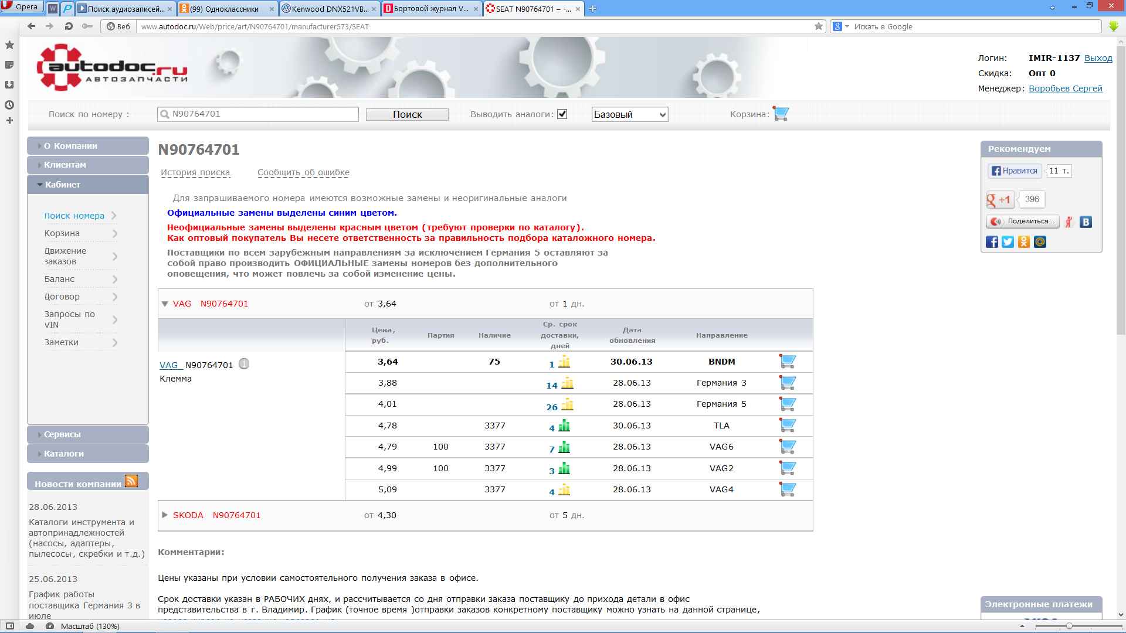Add TLA direction offer to cart
This screenshot has height=633, width=1126.
click(x=787, y=426)
